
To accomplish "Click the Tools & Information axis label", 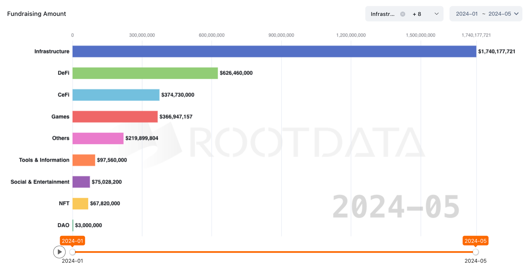I will (x=44, y=160).
